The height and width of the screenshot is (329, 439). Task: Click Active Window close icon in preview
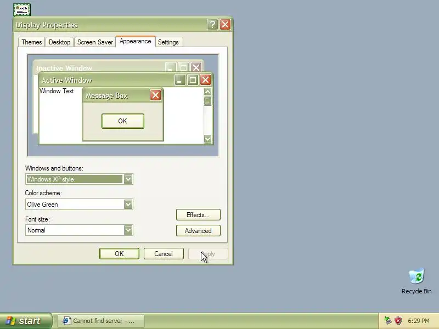click(x=205, y=80)
